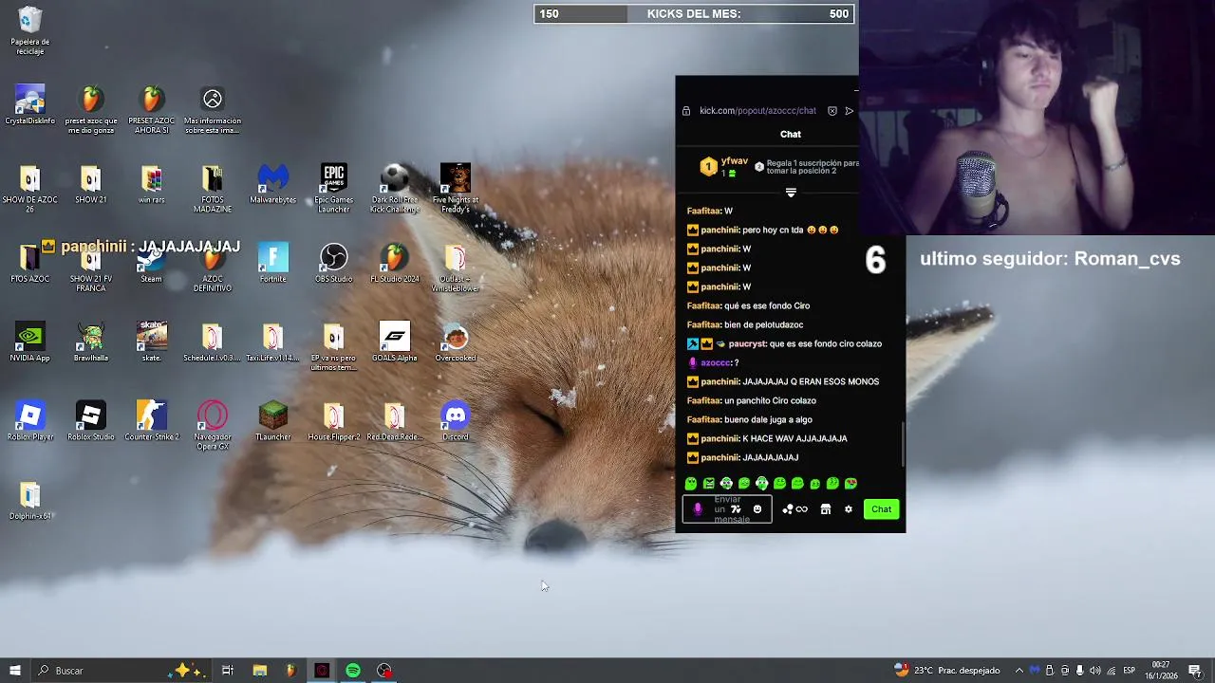
Task: Switch to OBS Studio in the taskbar
Action: [384, 671]
